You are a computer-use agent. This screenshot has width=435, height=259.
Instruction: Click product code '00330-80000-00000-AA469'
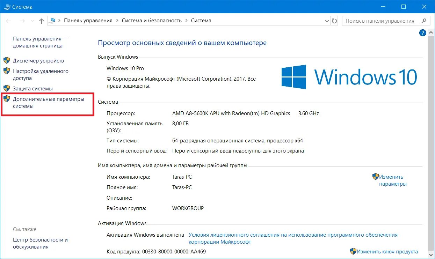[174, 251]
